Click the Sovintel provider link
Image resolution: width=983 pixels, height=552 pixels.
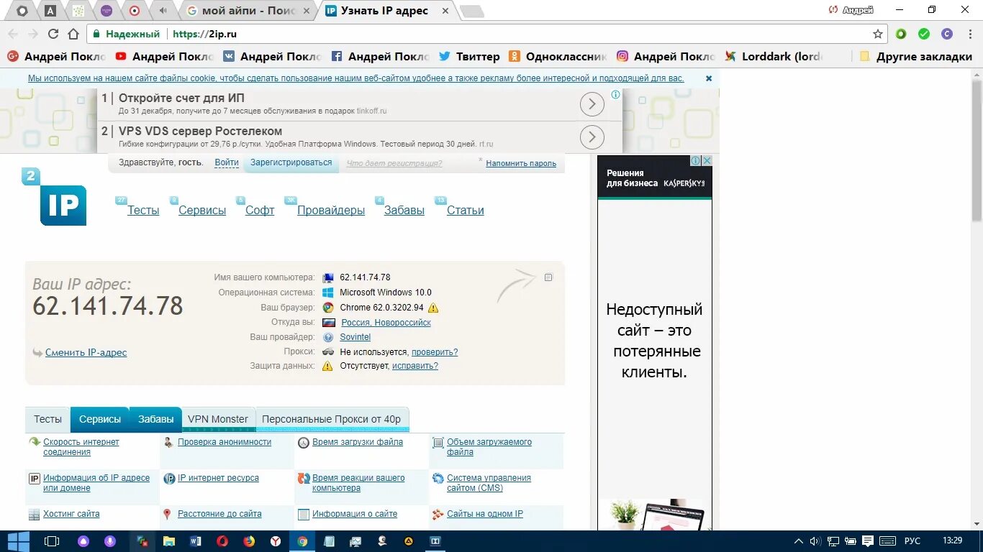point(355,337)
